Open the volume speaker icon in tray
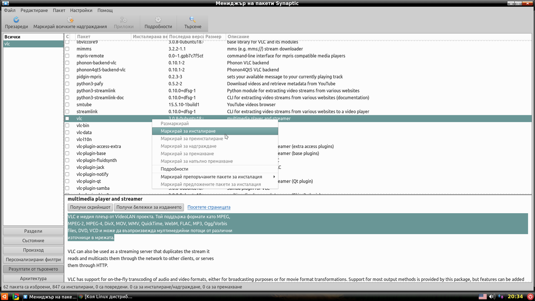Image resolution: width=535 pixels, height=301 pixels. coord(492,297)
